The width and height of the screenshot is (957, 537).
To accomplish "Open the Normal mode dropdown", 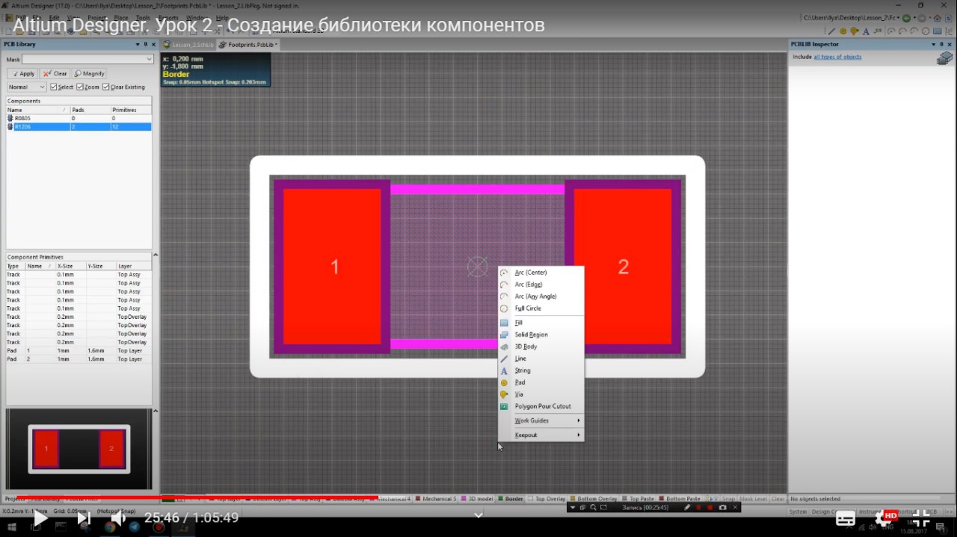I will pyautogui.click(x=27, y=87).
